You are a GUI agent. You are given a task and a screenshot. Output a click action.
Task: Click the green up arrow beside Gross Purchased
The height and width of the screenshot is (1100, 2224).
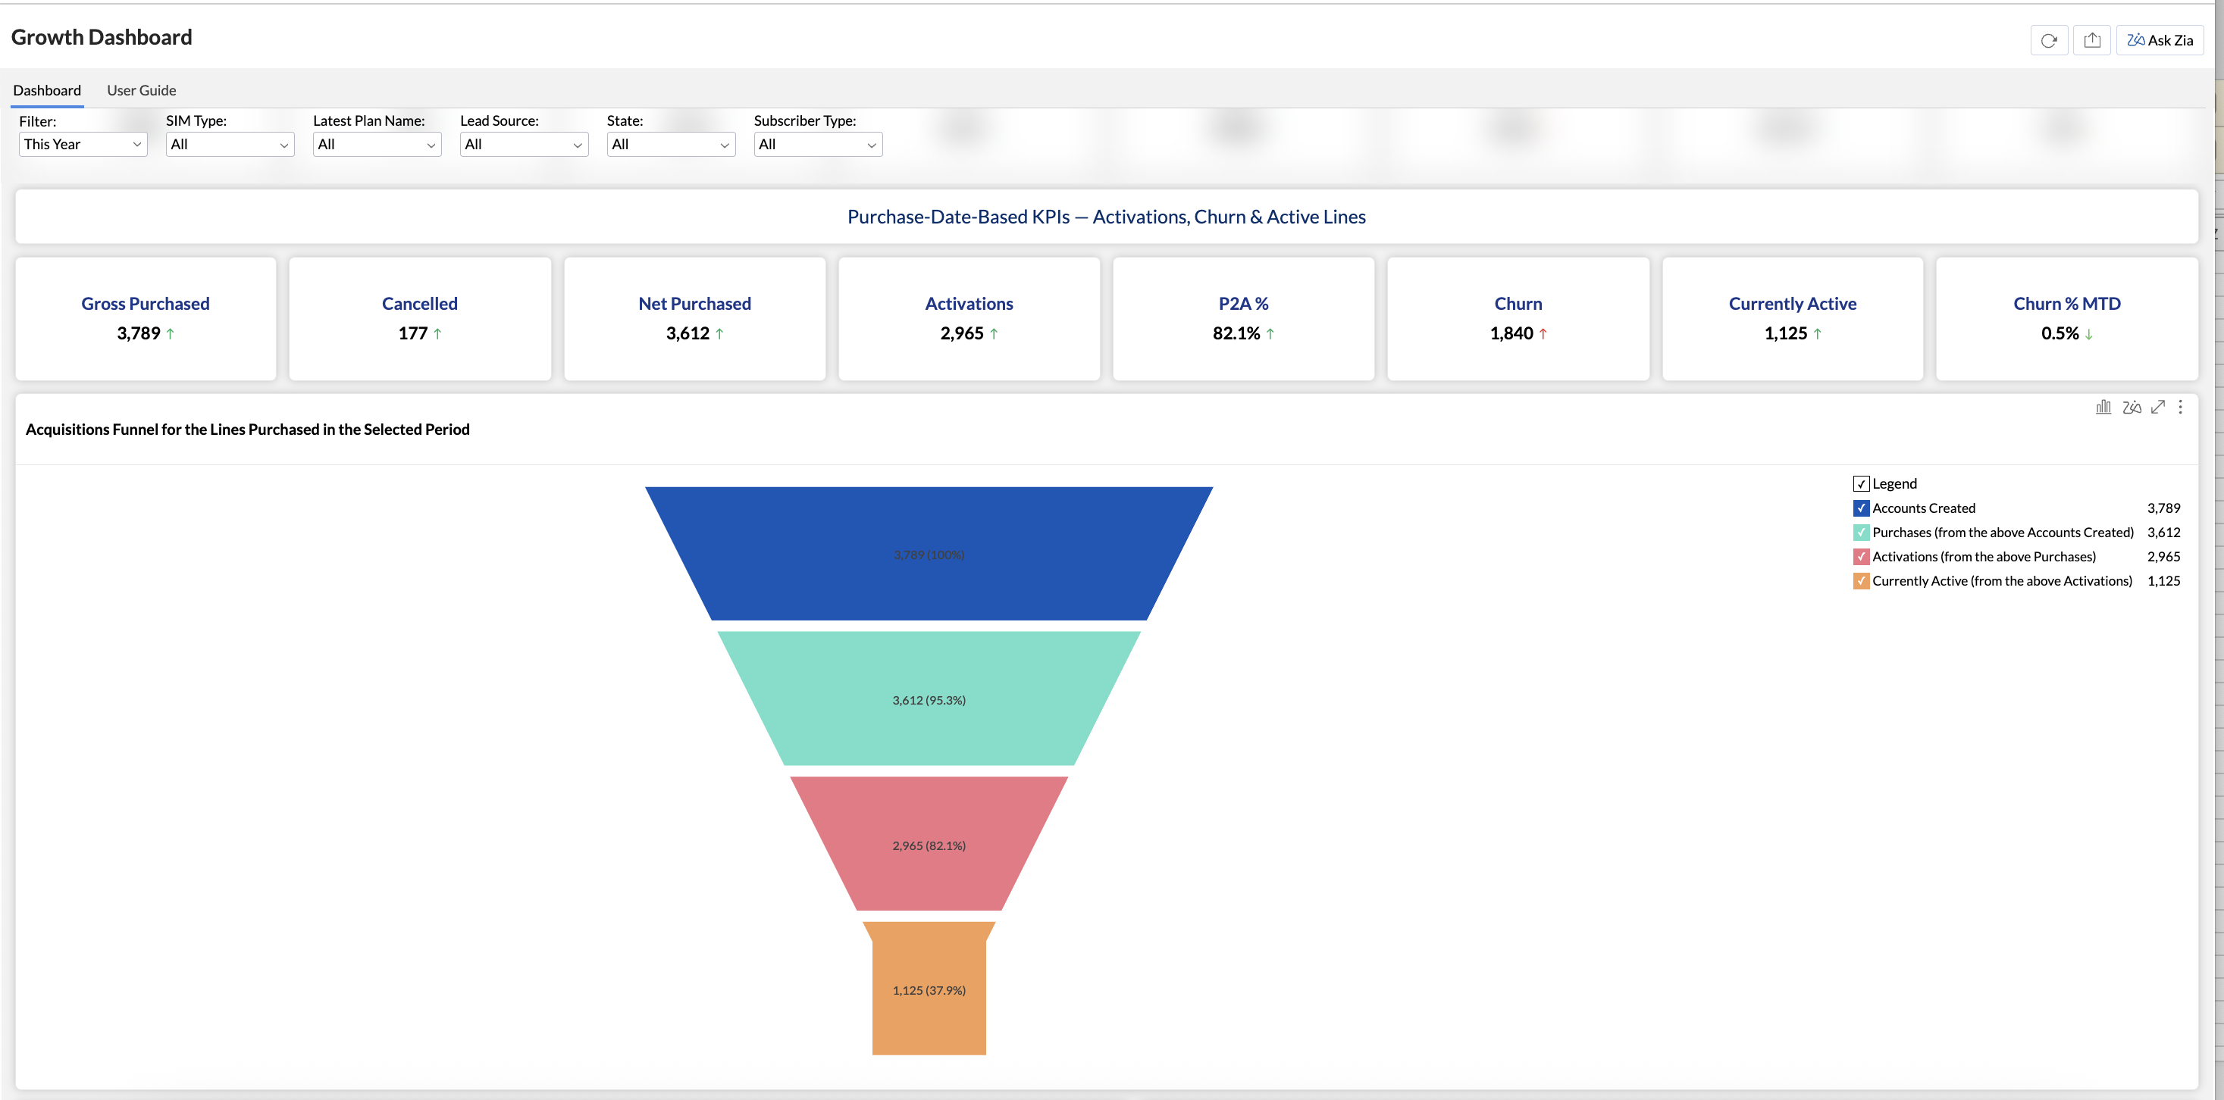point(170,334)
